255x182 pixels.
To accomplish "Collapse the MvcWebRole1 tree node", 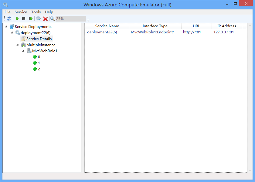I will point(23,51).
